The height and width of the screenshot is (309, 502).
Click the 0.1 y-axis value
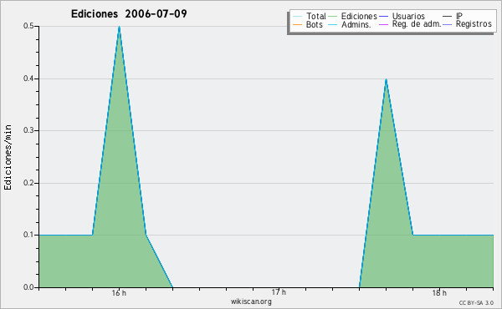[28, 235]
